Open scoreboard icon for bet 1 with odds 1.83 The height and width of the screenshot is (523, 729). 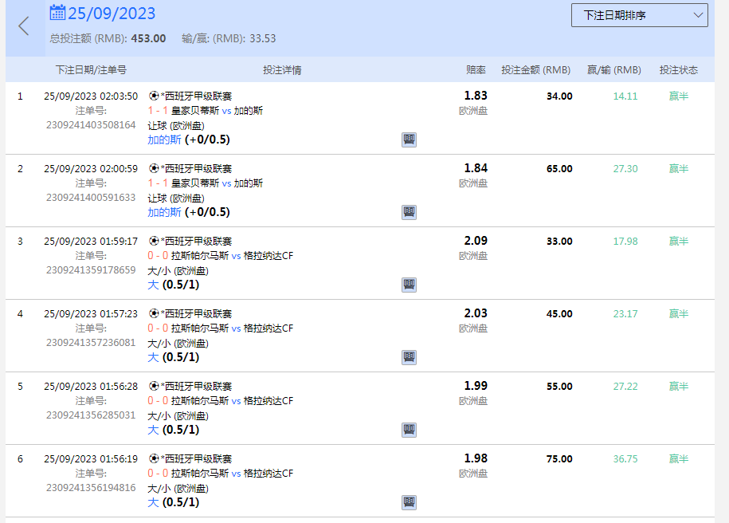[x=409, y=140]
